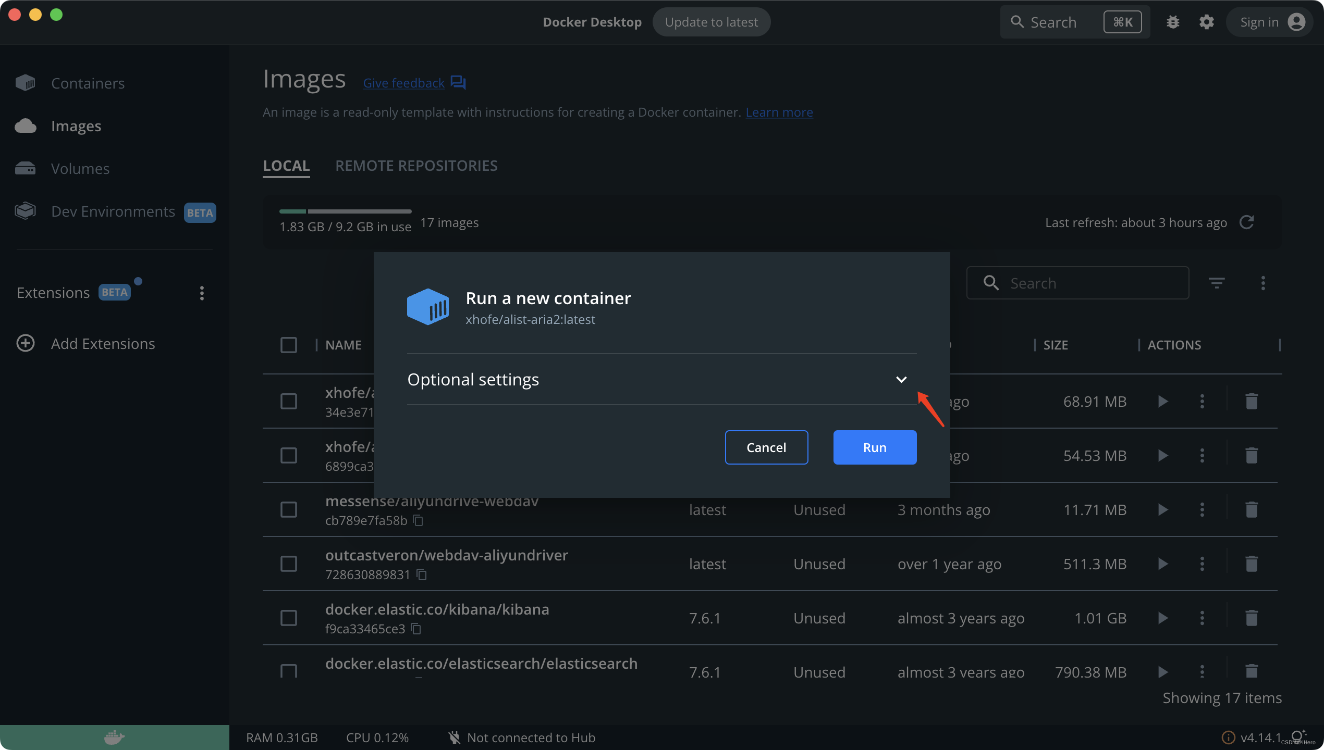Switch to REMOTE REPOSITORIES tab
This screenshot has width=1324, height=750.
pyautogui.click(x=416, y=166)
